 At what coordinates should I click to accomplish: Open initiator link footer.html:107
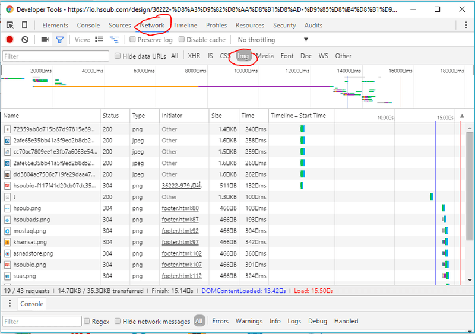click(x=182, y=265)
